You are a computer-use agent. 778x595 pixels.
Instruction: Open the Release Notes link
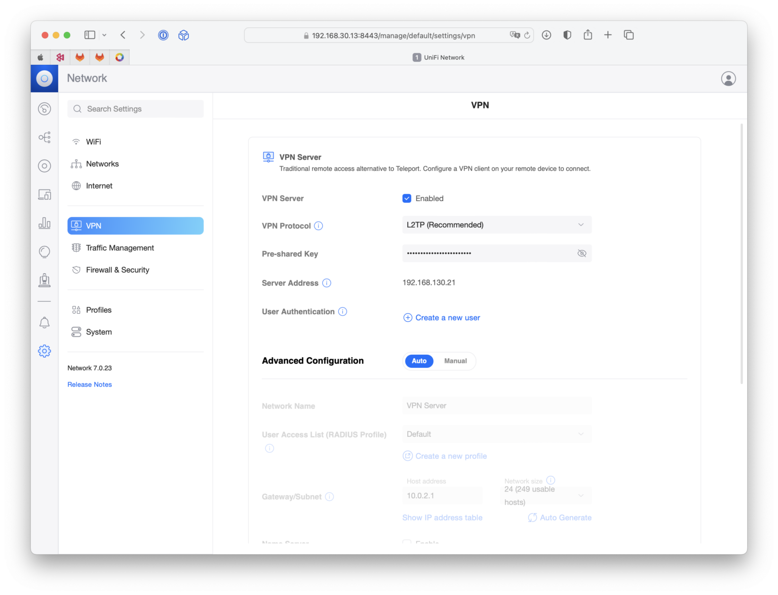[x=89, y=384]
